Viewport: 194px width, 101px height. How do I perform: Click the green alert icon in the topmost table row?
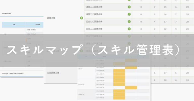(x=129, y=1)
